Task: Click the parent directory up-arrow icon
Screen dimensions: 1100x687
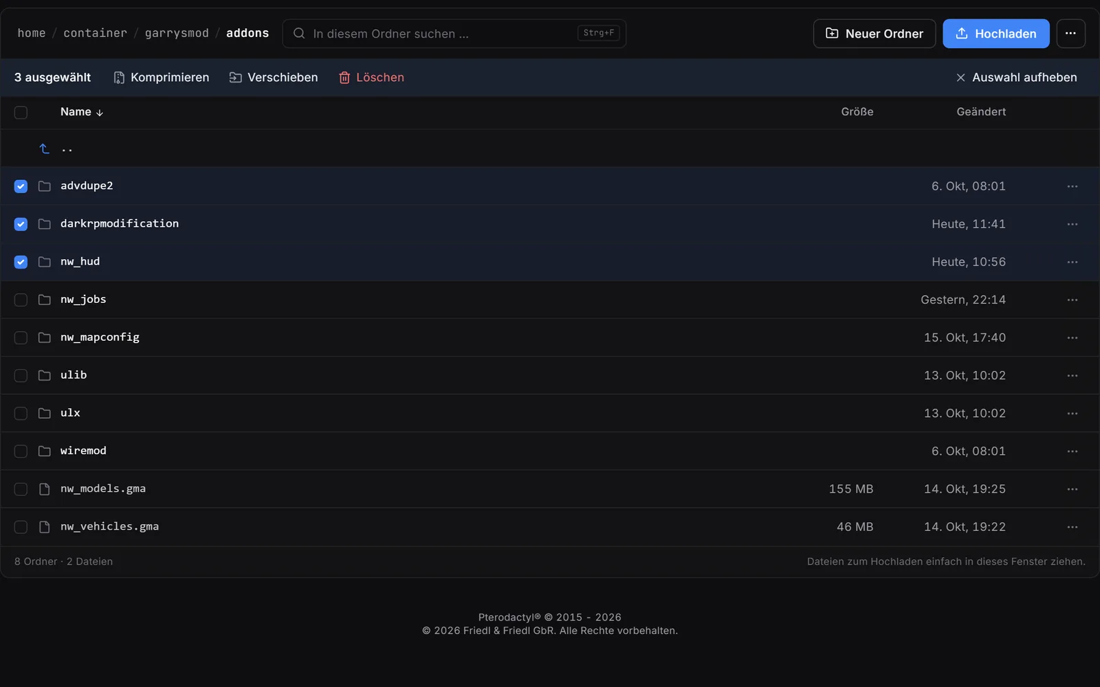Action: click(x=44, y=148)
